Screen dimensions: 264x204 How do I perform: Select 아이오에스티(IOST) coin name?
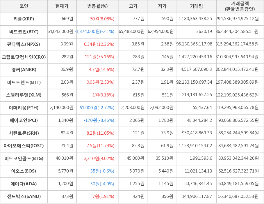pos(24,146)
